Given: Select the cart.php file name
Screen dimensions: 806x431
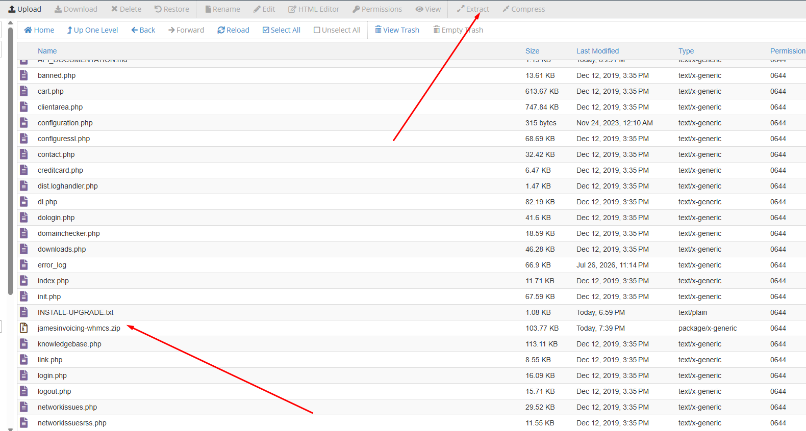Looking at the screenshot, I should click(x=51, y=91).
